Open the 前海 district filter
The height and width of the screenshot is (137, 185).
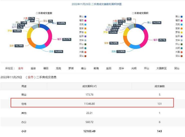(x=96, y=68)
